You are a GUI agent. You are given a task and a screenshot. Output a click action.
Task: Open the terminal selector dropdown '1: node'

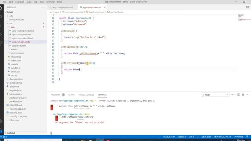click(215, 95)
